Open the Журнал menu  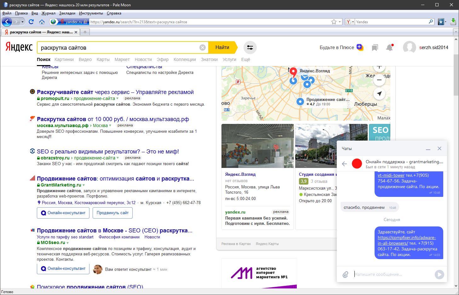[x=49, y=13]
